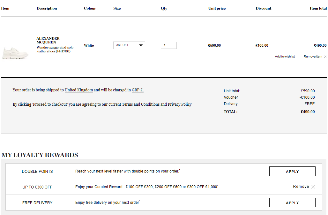Click the Remove item link

[x=313, y=57]
